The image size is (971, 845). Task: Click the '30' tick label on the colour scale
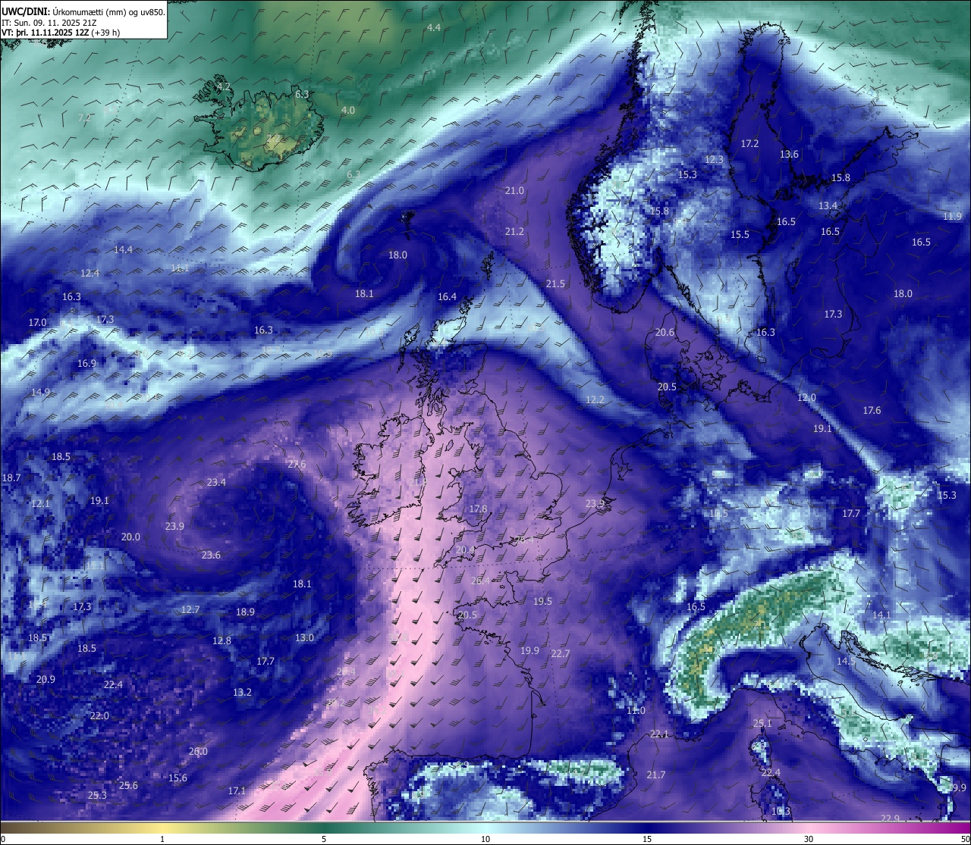click(x=808, y=839)
